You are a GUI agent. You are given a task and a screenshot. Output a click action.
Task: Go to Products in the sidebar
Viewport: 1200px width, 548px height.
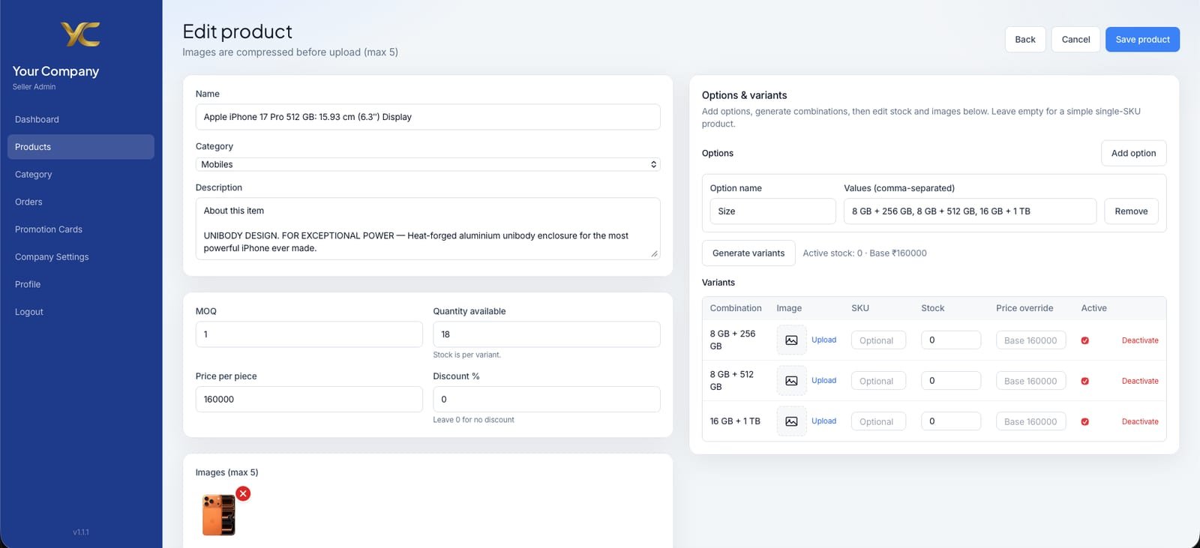point(81,147)
